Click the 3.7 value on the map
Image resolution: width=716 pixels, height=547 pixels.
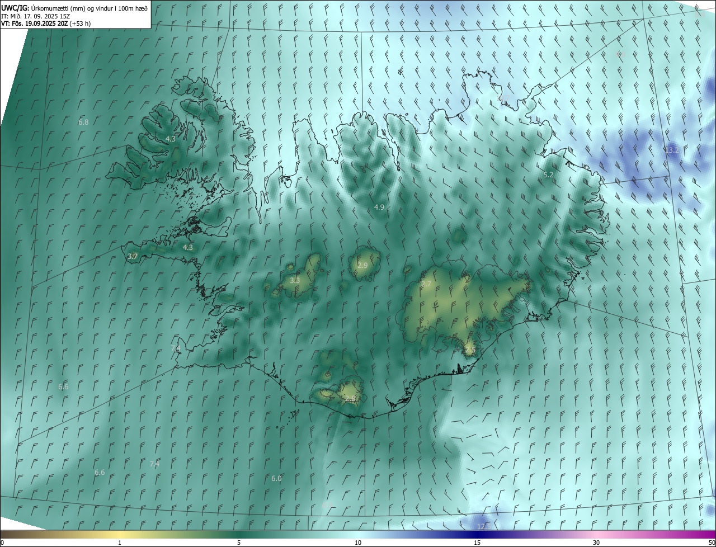click(133, 257)
